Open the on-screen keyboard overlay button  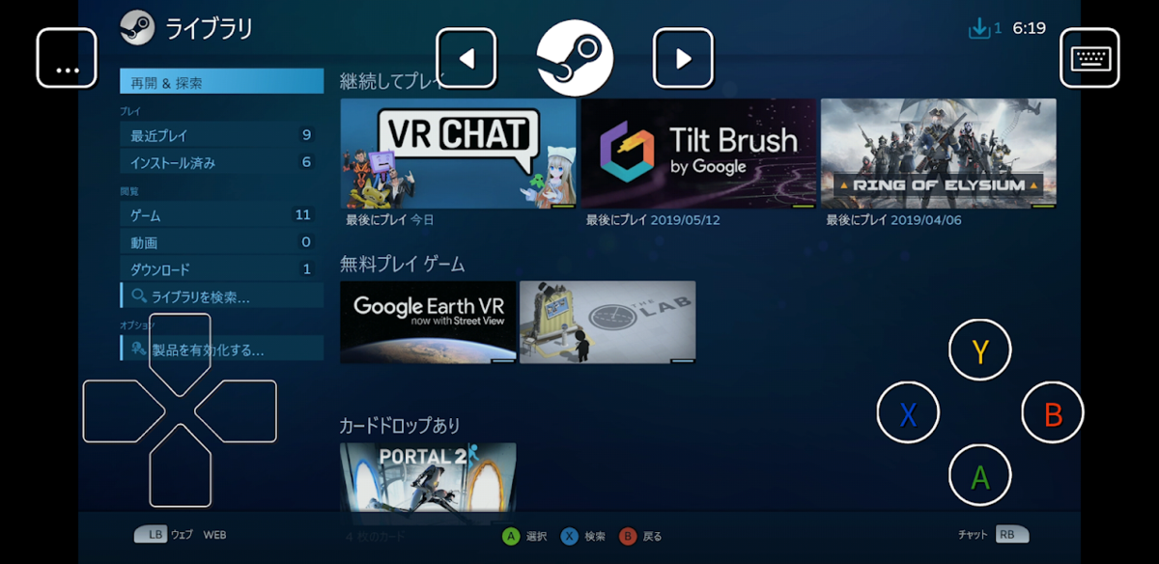[x=1090, y=58]
